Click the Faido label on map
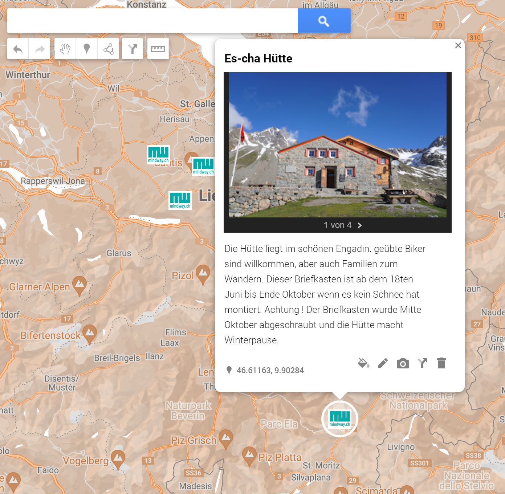Screen dimensions: 505x494 [x=48, y=470]
